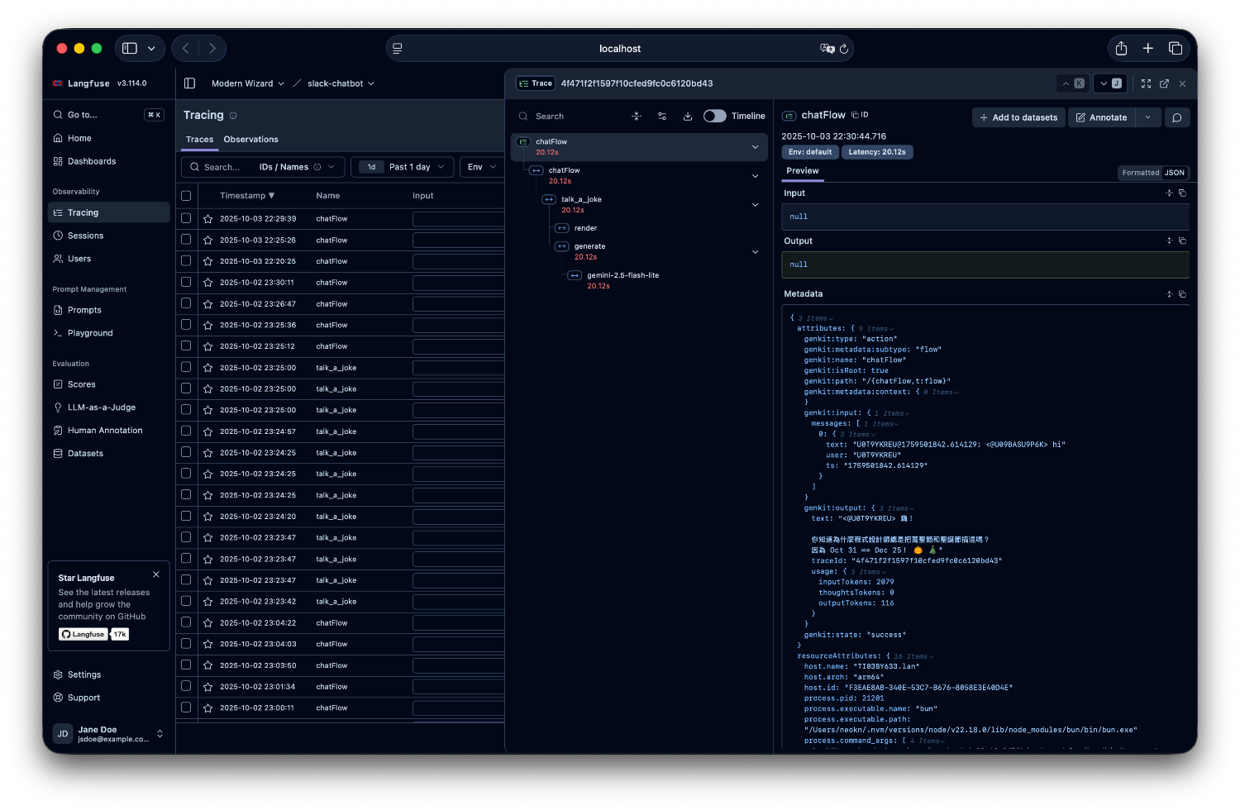Click the download trace icon
Screen dimensions: 1240x810
(x=687, y=117)
